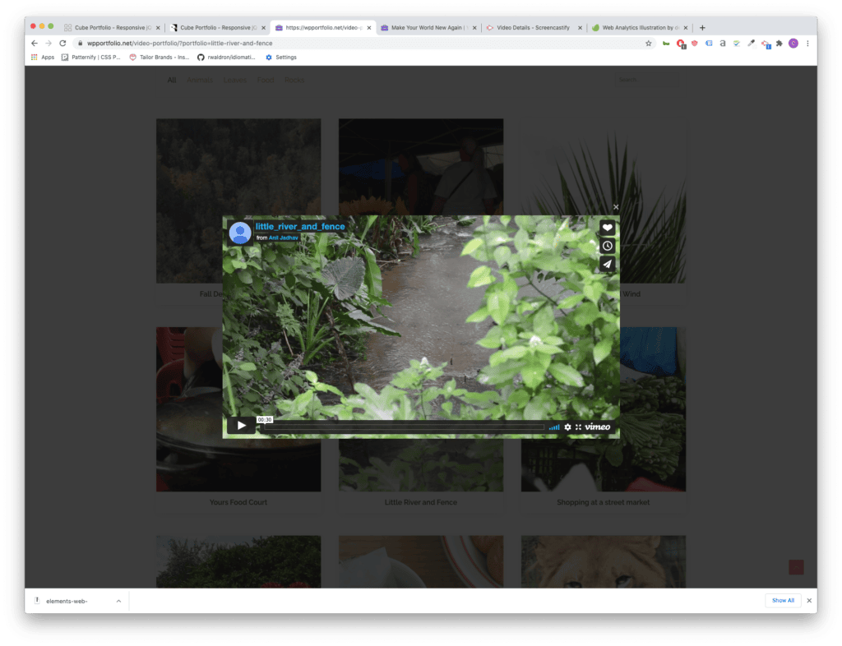Close the active wpportfolio.net tab
Viewport: 842px width, 646px height.
tap(369, 28)
